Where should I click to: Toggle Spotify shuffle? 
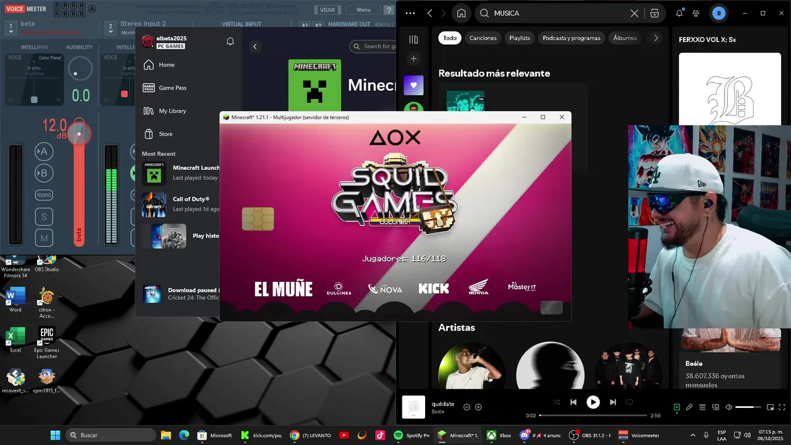coord(557,402)
